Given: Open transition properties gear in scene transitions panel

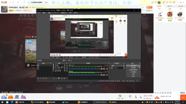Looking at the screenshot, I should pos(124,66).
